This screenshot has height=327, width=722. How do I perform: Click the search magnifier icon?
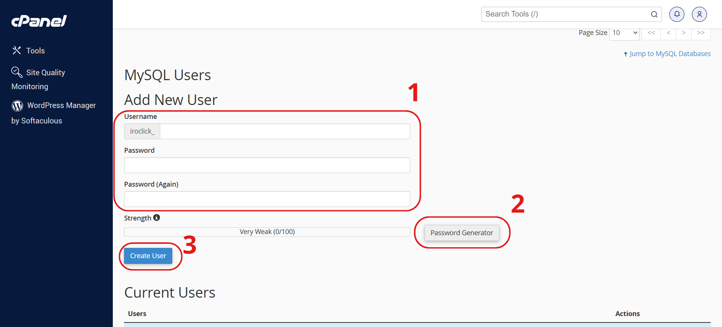coord(654,14)
